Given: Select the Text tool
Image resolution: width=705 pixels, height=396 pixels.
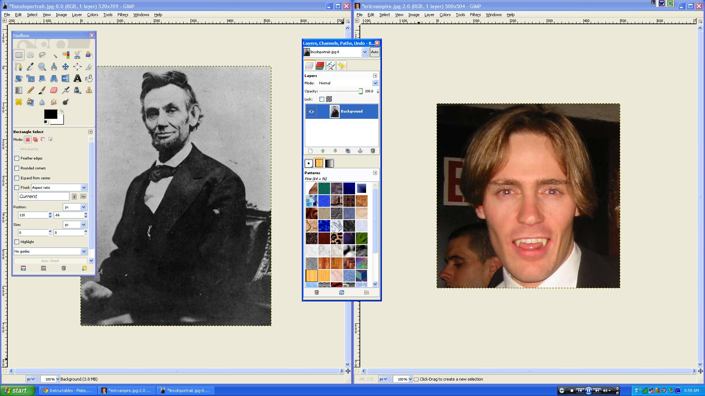Looking at the screenshot, I should coord(77,78).
